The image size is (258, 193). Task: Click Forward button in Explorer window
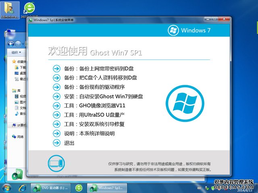[18, 44]
